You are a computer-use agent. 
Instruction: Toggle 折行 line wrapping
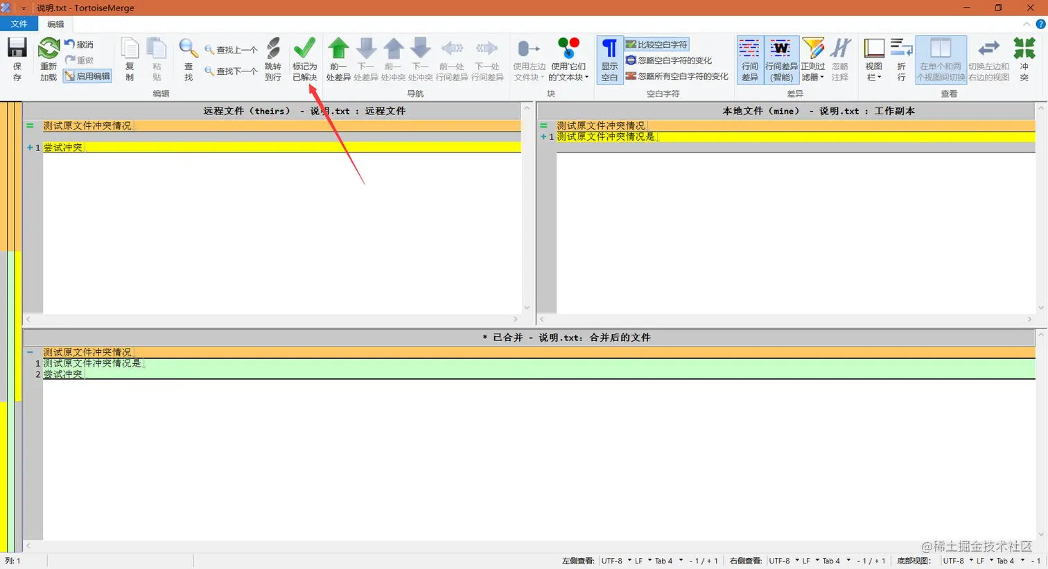[x=901, y=60]
